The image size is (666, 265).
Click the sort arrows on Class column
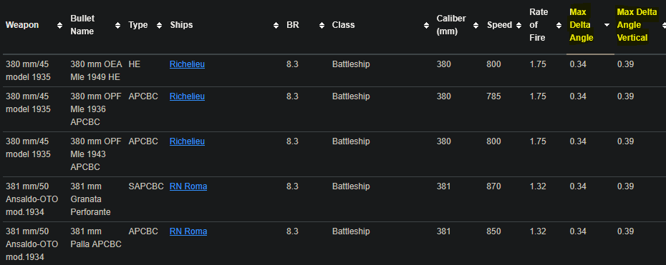[426, 26]
